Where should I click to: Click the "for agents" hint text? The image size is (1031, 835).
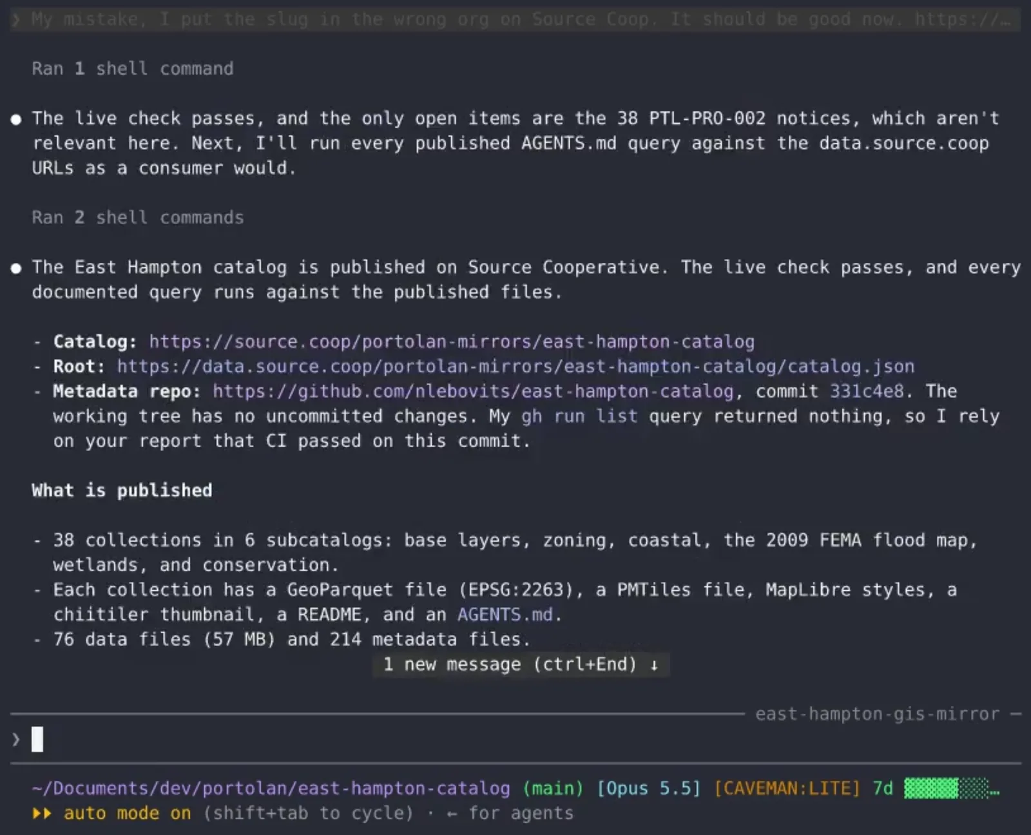point(521,813)
